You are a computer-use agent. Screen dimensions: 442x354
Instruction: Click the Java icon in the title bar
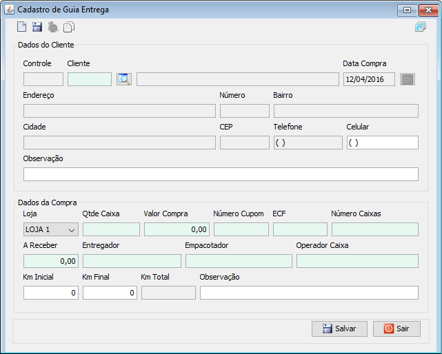(9, 10)
